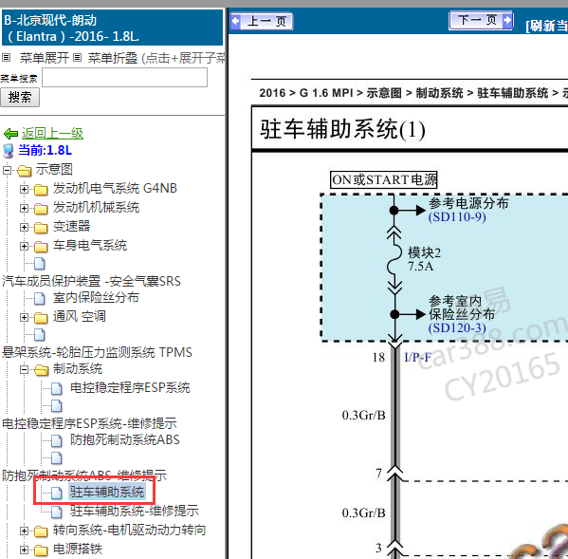Open 发动机机械系统 tree item

coord(96,207)
